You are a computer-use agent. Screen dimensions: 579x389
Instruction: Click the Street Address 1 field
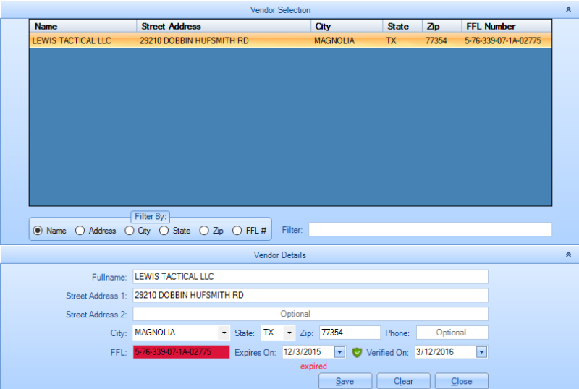310,295
